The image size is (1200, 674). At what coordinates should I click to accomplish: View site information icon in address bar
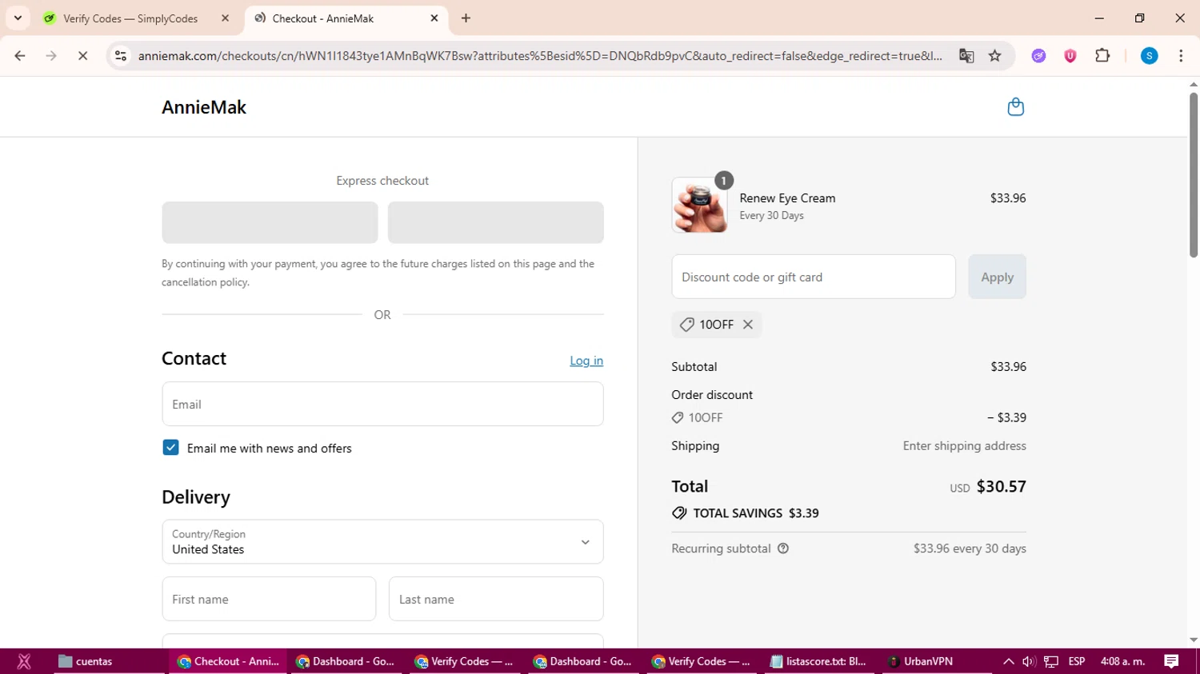click(x=121, y=56)
